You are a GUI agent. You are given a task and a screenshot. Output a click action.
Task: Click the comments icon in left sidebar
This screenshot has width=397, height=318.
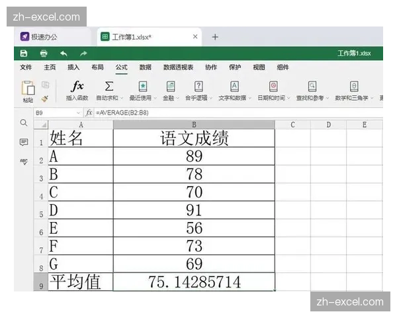[24, 142]
